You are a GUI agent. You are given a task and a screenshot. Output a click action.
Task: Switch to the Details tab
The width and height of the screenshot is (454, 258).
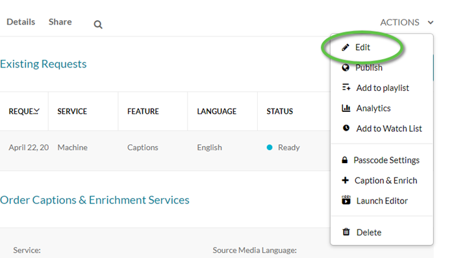(21, 21)
